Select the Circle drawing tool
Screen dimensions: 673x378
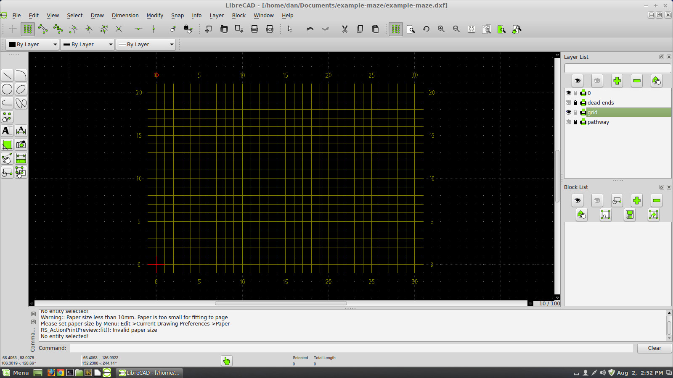[7, 89]
